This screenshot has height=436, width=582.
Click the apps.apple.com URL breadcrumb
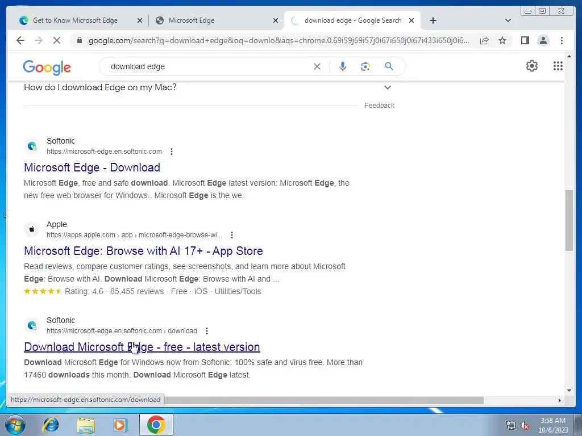[134, 234]
